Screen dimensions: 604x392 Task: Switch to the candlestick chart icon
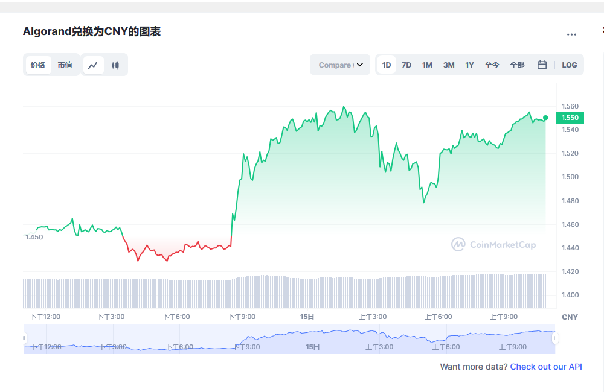pyautogui.click(x=115, y=65)
